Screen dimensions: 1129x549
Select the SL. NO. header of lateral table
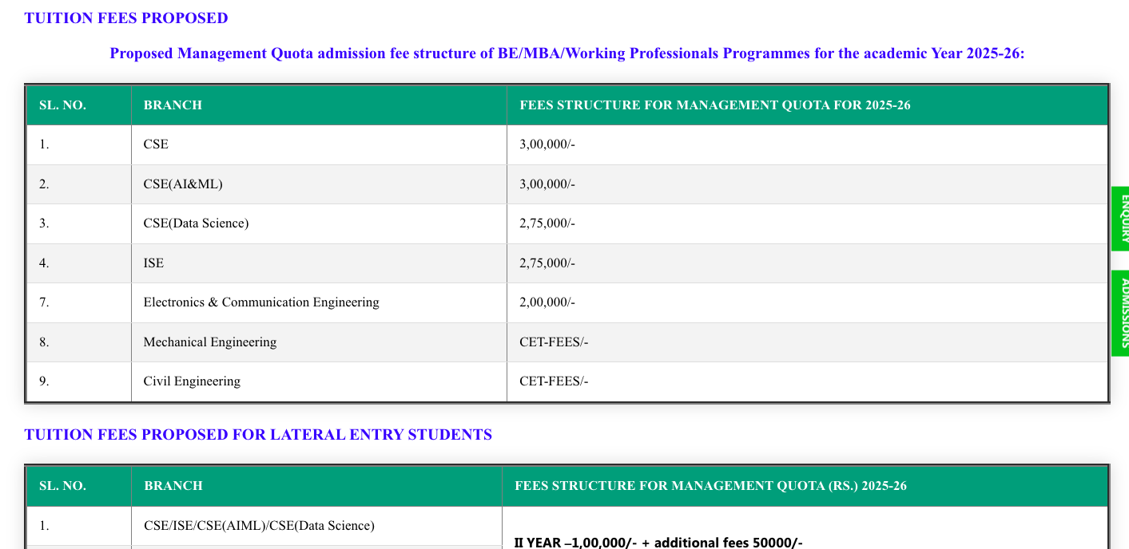tap(62, 485)
